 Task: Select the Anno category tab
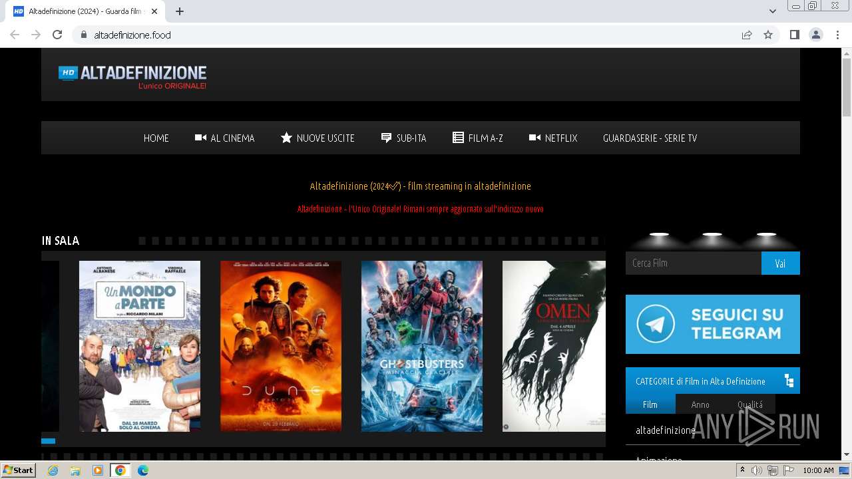pyautogui.click(x=700, y=404)
